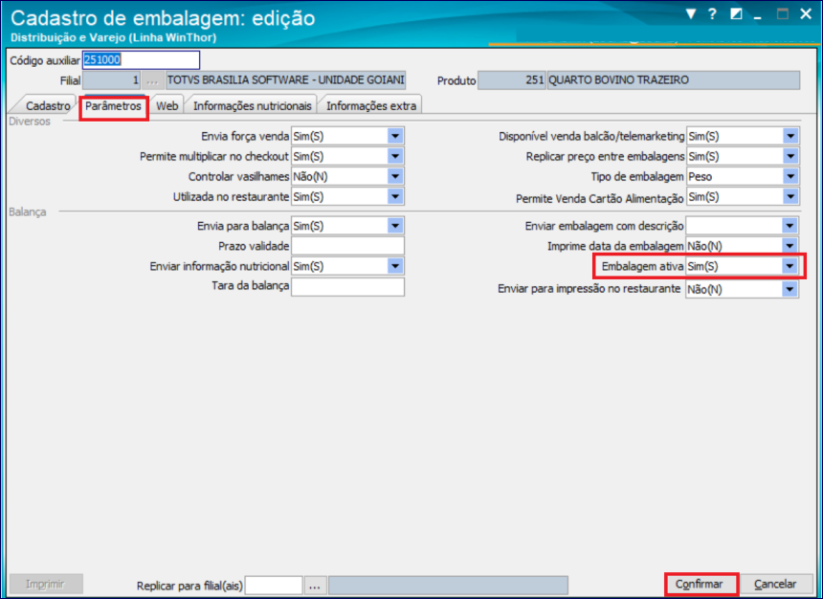
Task: Click the Código auxiliar input field
Action: [x=142, y=60]
